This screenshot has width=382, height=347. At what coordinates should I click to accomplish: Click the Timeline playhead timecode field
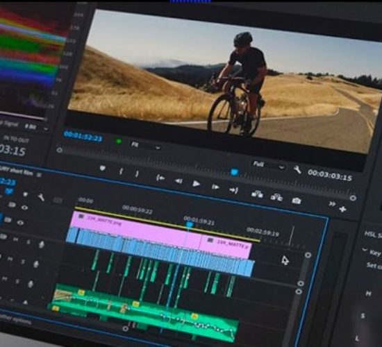[8, 182]
